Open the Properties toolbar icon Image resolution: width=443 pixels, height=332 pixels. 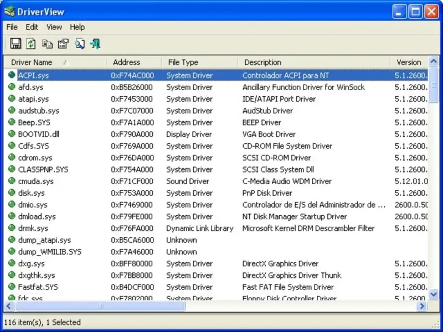63,44
